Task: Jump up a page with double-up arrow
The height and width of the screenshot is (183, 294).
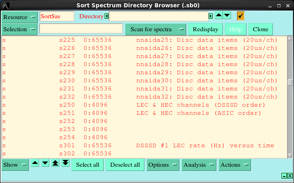Action: (x=55, y=163)
